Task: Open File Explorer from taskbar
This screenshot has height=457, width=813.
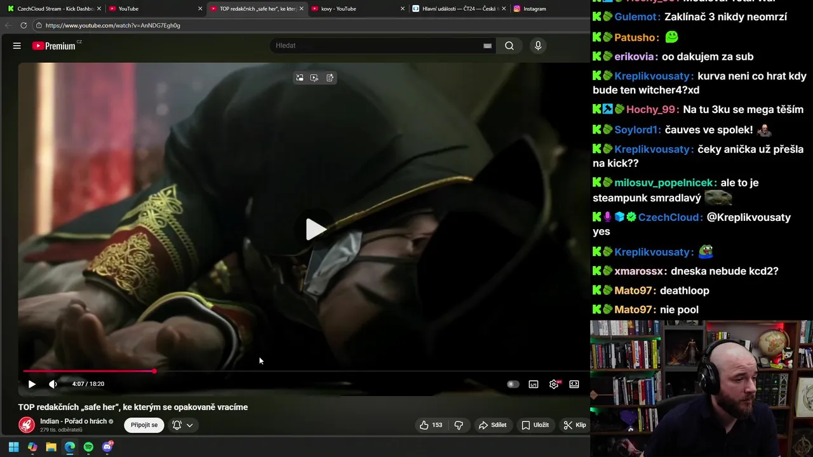Action: point(51,447)
